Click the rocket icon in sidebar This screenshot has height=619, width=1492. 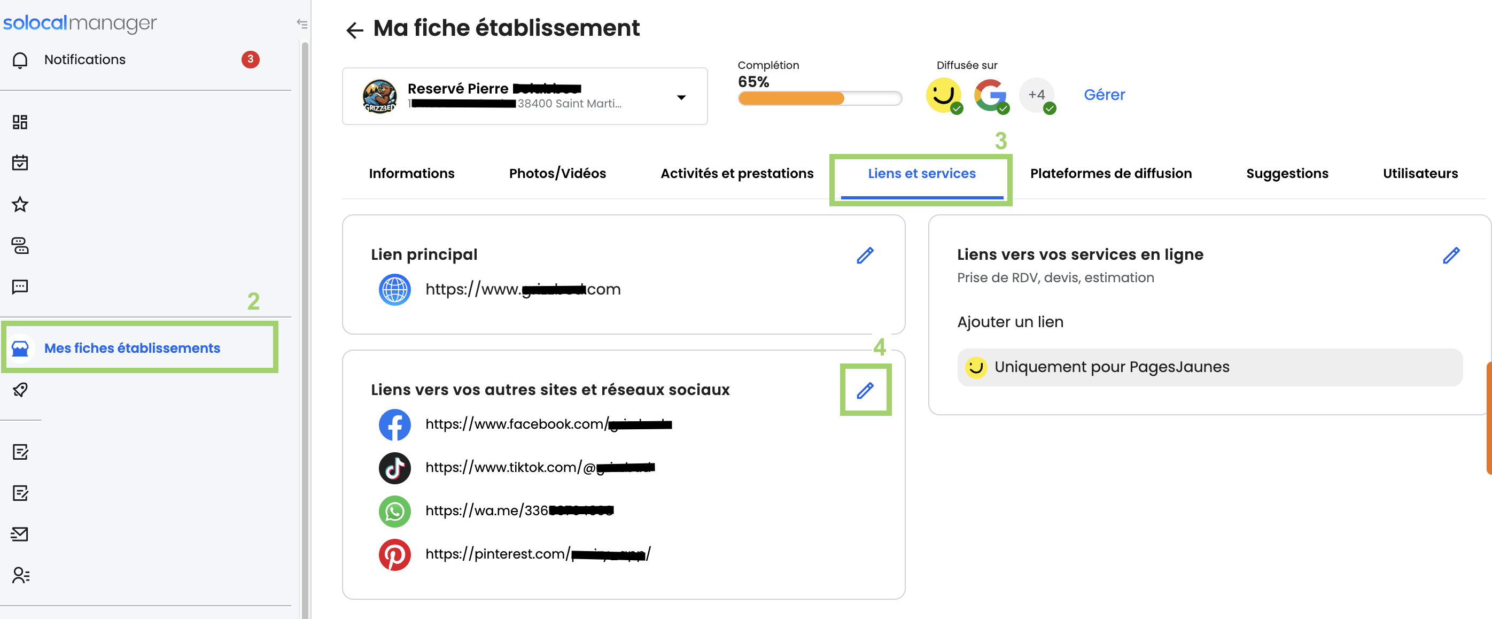point(20,390)
